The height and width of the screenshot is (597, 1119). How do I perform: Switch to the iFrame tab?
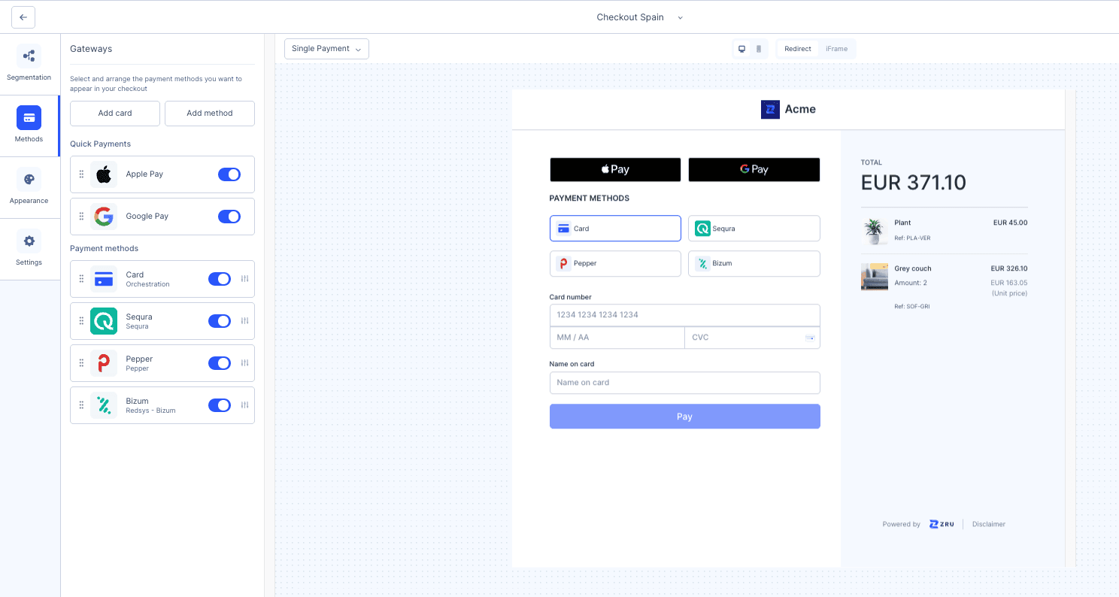coord(836,48)
